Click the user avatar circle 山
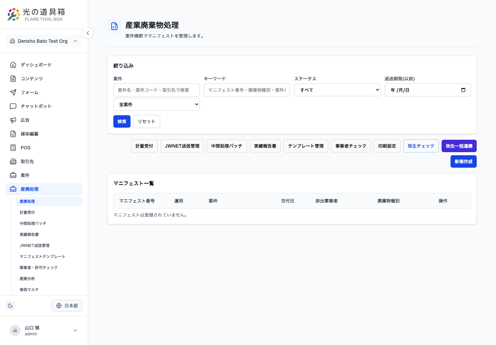 15,331
